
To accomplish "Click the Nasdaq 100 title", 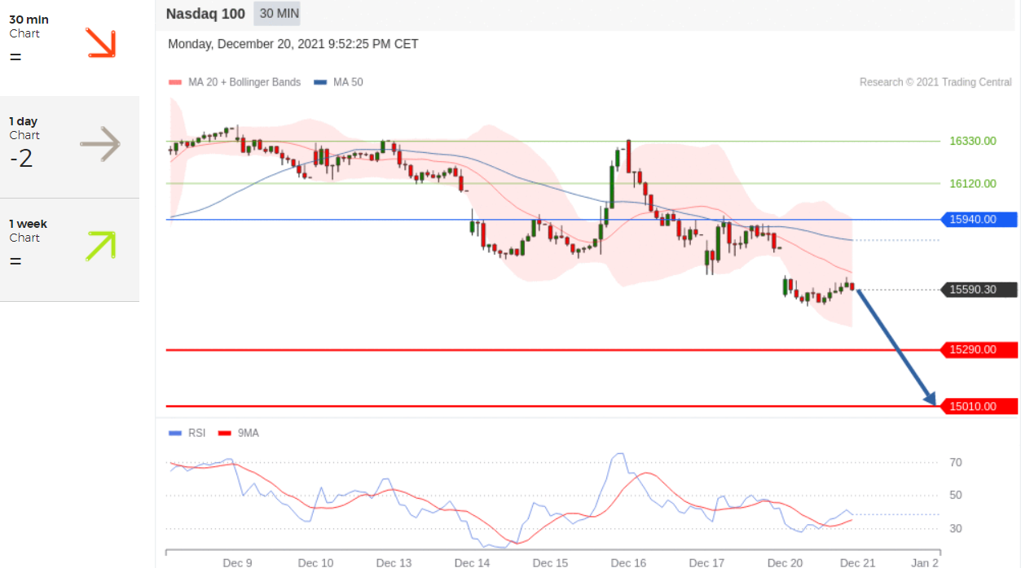I will click(x=205, y=13).
